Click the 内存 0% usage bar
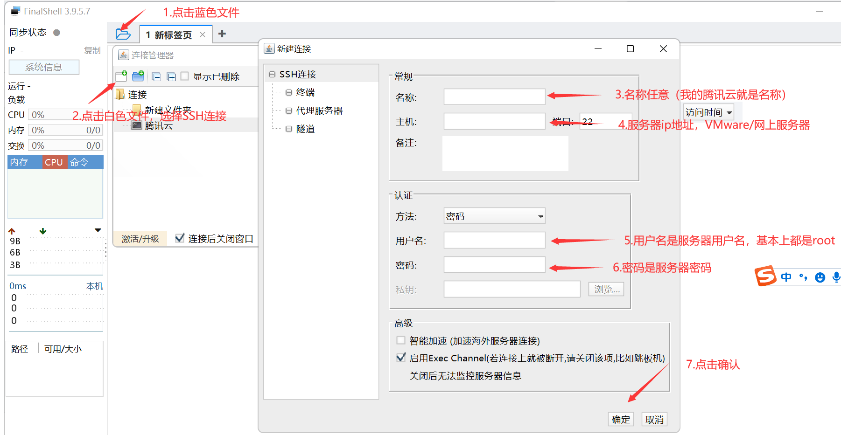Viewport: 841px width, 435px height. point(65,130)
